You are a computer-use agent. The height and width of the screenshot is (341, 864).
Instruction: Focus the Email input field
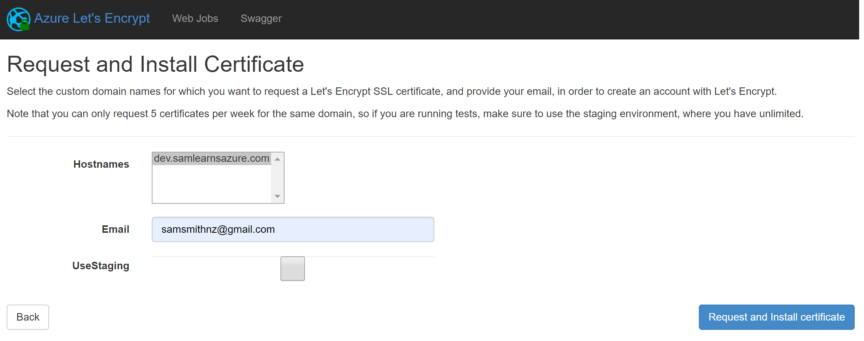pos(293,229)
